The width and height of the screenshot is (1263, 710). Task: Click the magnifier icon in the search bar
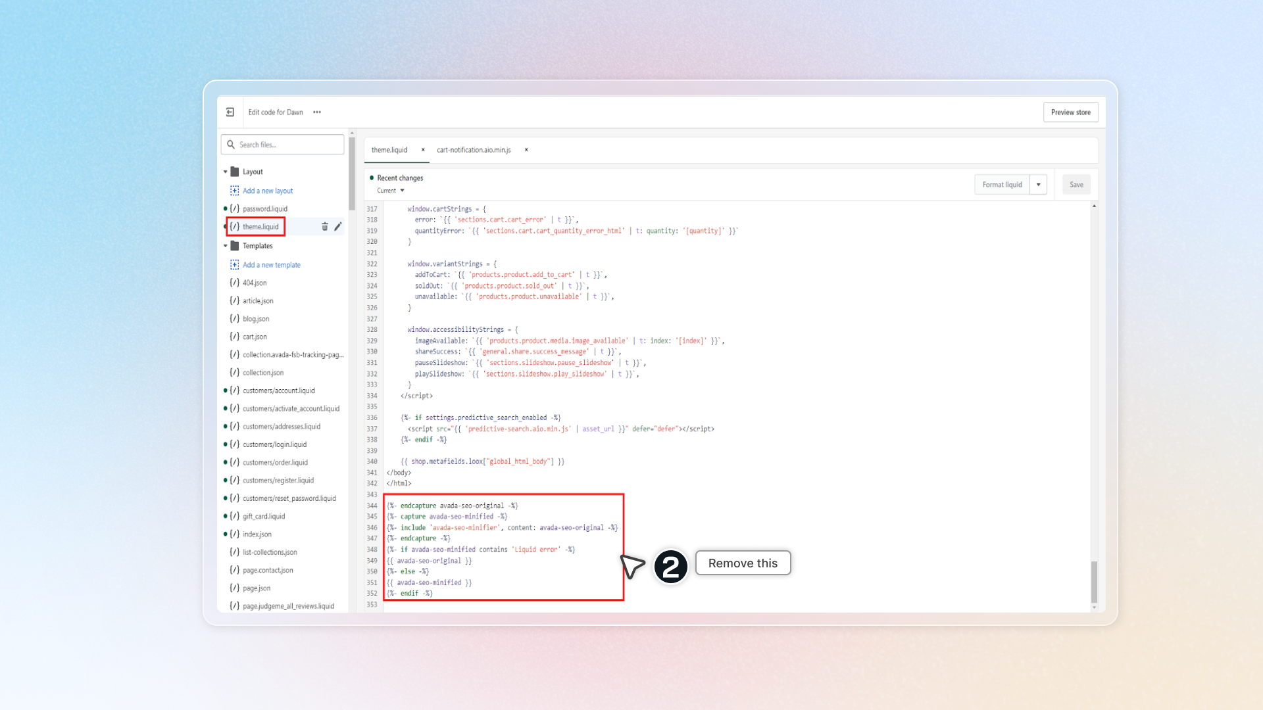pos(230,144)
